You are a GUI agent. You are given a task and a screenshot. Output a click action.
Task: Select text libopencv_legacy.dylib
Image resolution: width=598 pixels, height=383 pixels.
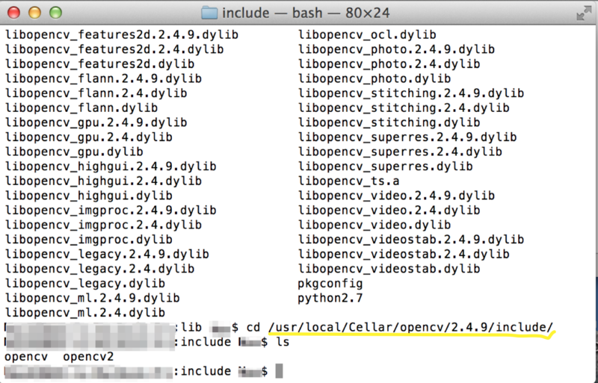pos(85,284)
